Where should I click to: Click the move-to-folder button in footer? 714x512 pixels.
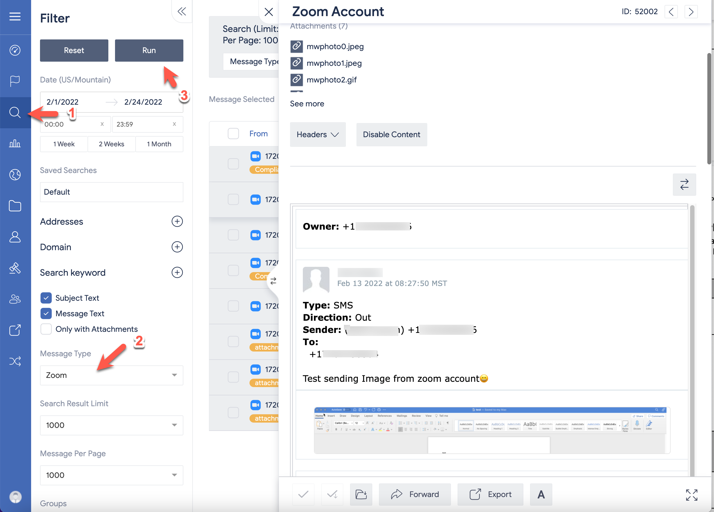[x=361, y=494]
